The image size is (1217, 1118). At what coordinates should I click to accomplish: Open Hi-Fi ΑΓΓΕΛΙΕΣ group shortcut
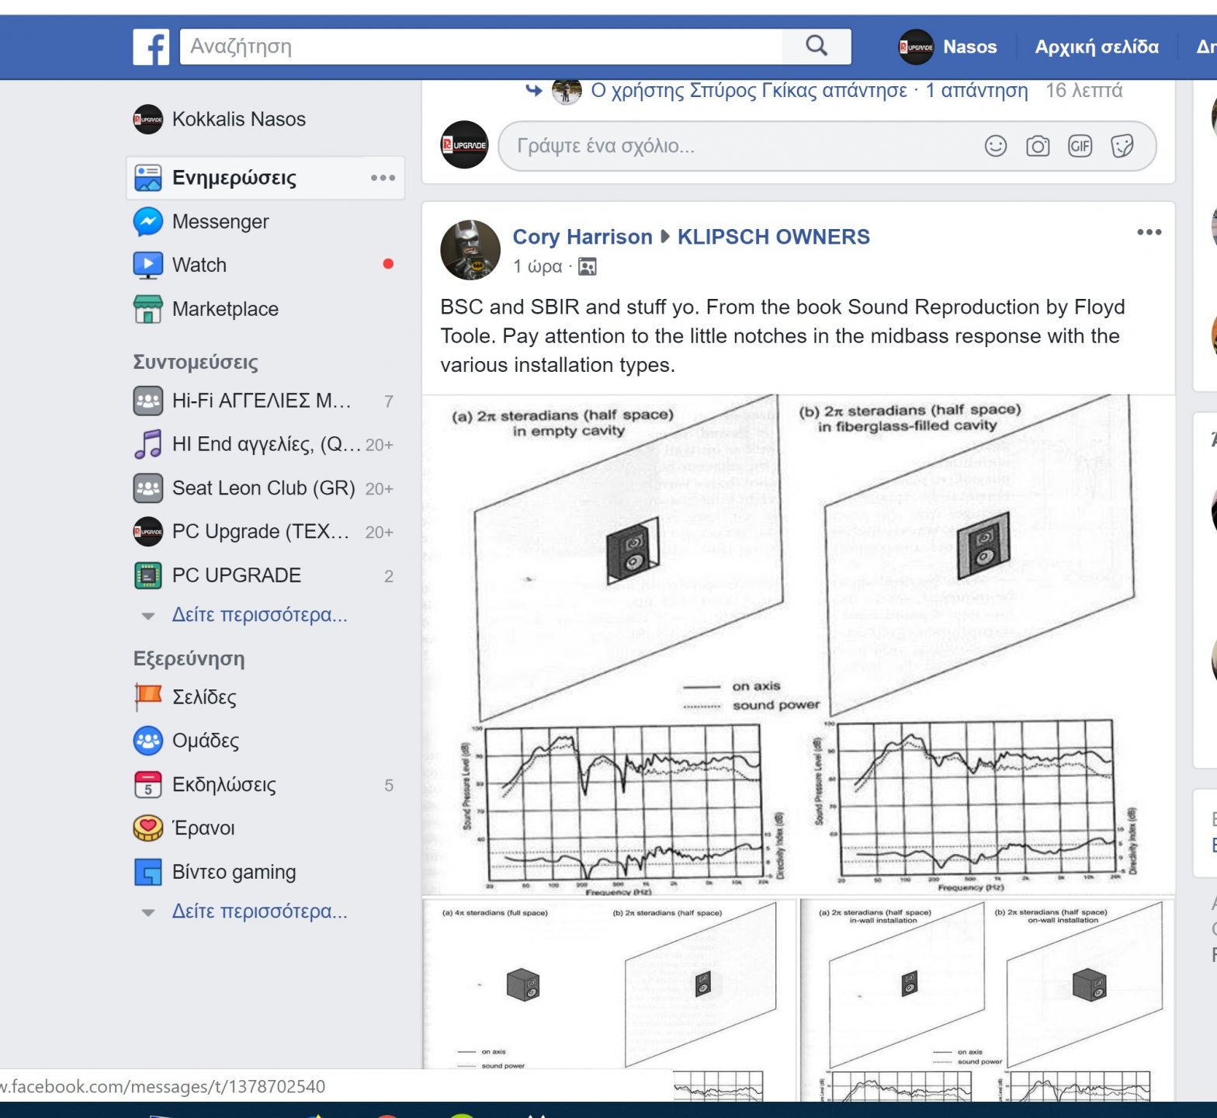click(x=262, y=401)
